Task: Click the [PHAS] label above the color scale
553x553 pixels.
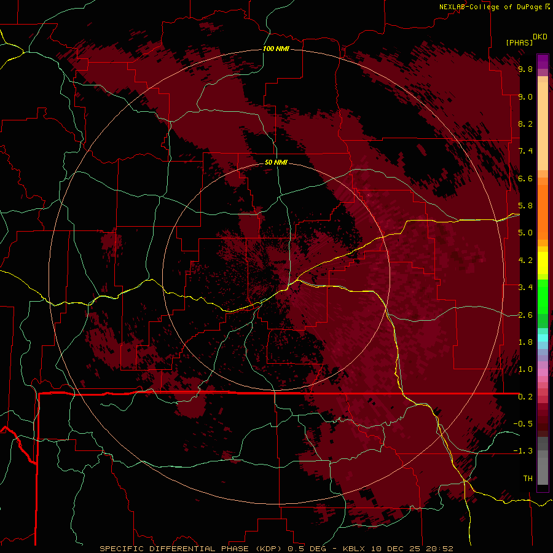Action: pos(519,42)
